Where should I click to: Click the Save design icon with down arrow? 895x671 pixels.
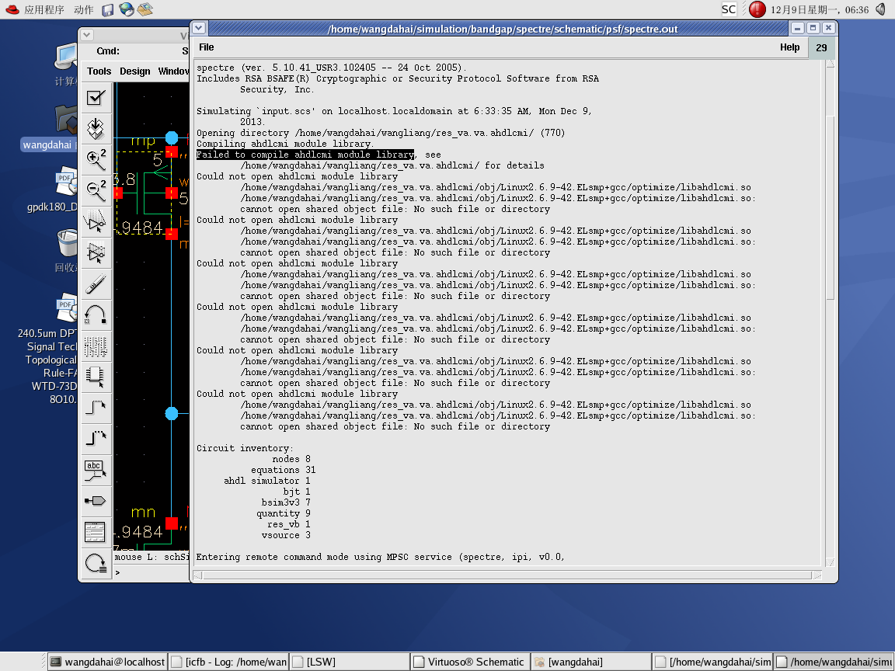tap(96, 128)
